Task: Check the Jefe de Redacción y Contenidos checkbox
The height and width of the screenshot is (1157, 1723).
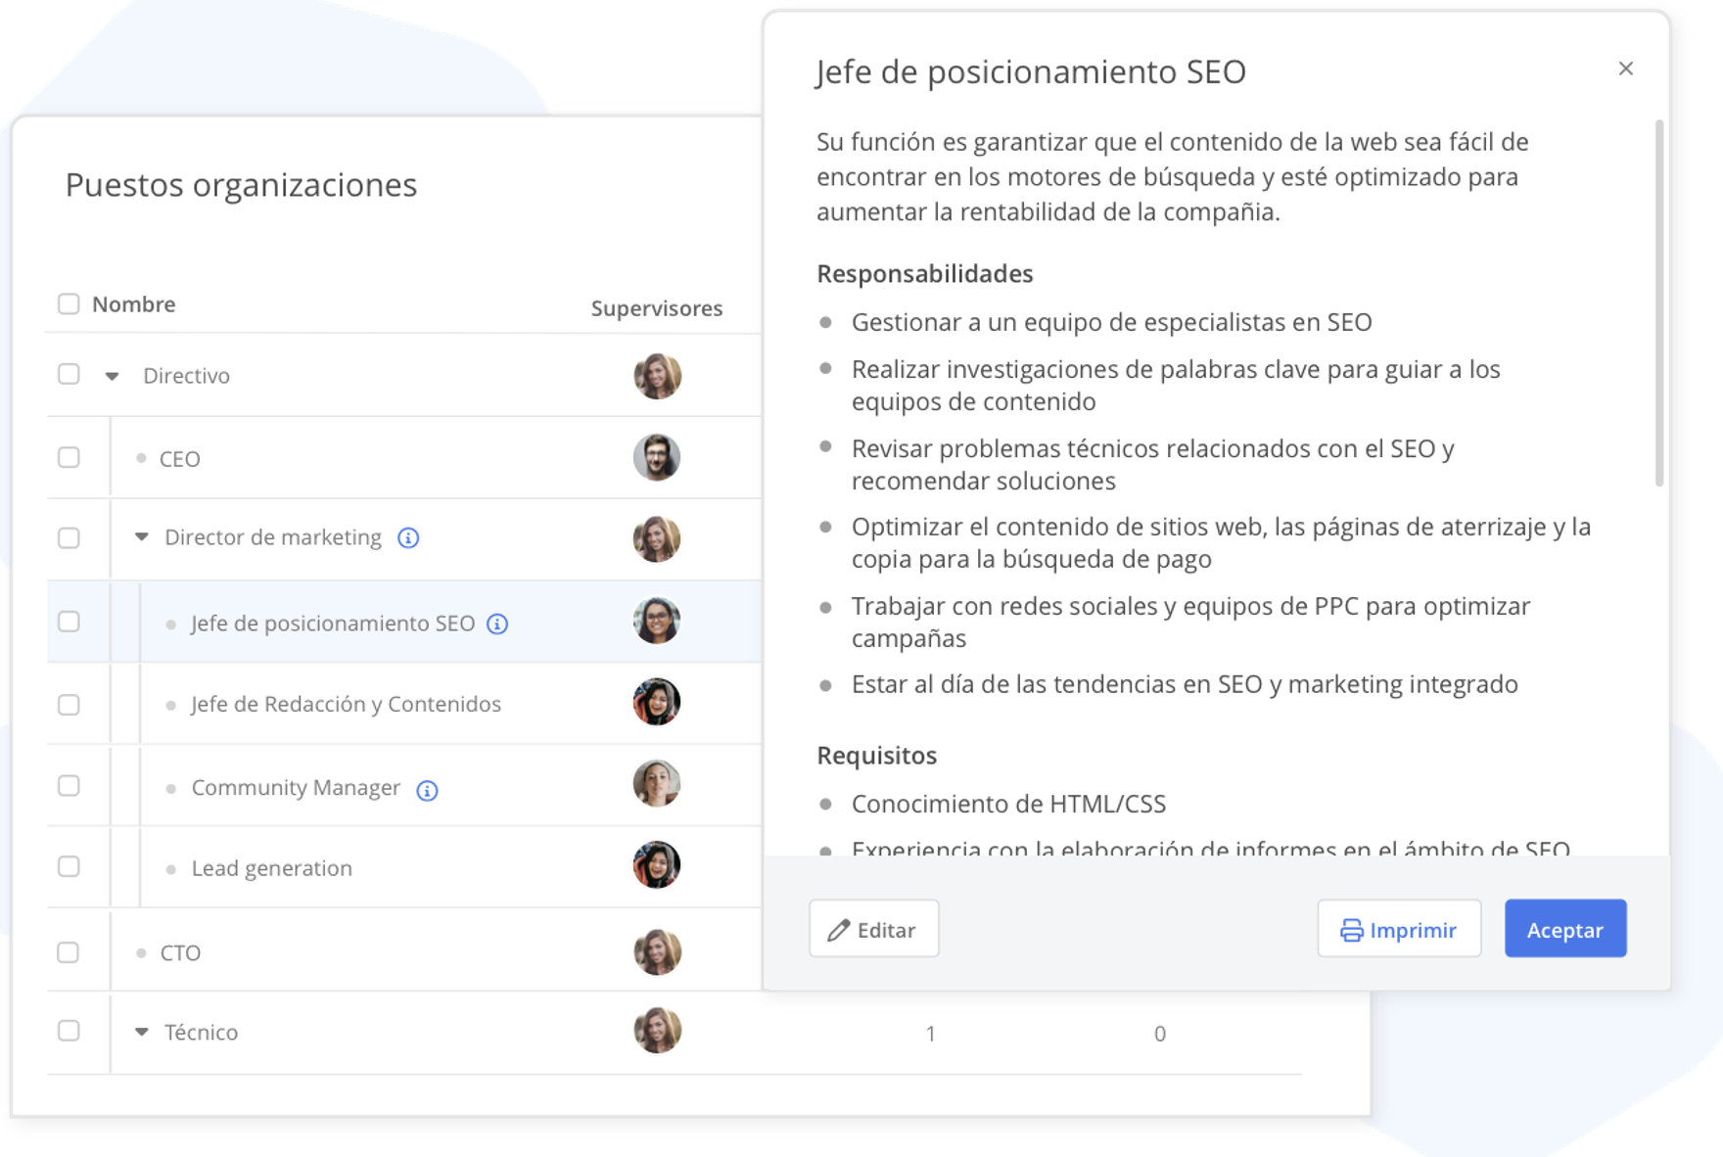Action: tap(69, 705)
